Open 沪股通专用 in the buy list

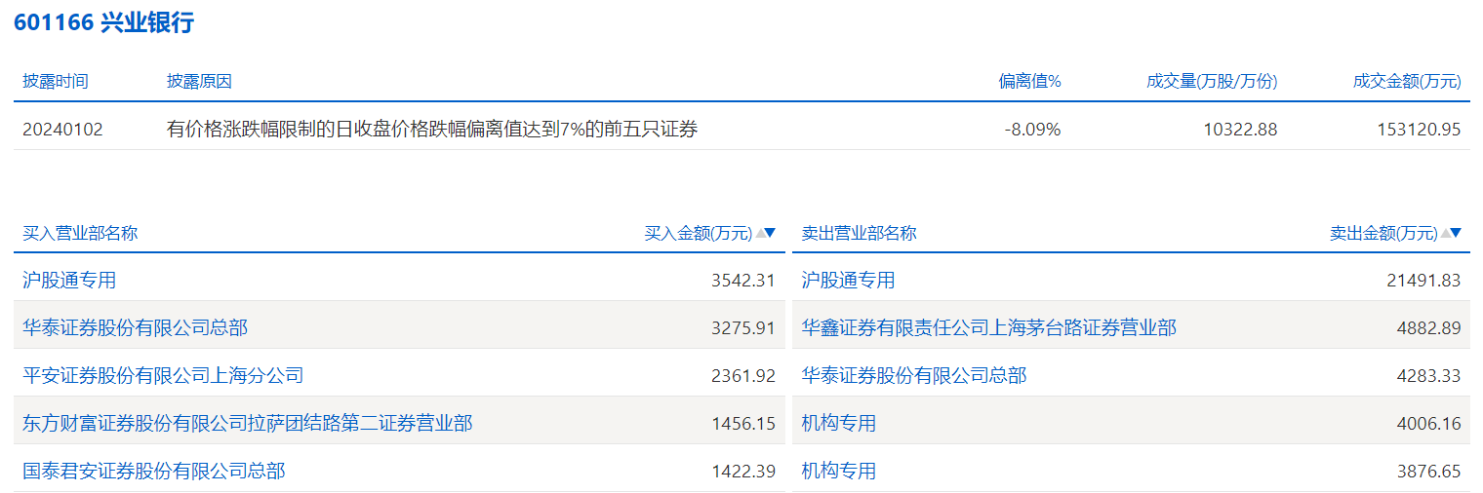[x=69, y=281]
